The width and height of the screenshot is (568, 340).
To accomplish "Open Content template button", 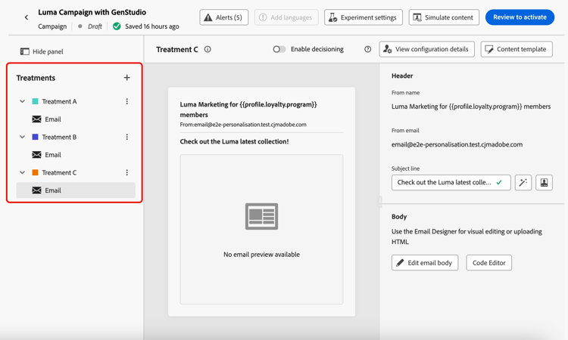I will pyautogui.click(x=517, y=49).
